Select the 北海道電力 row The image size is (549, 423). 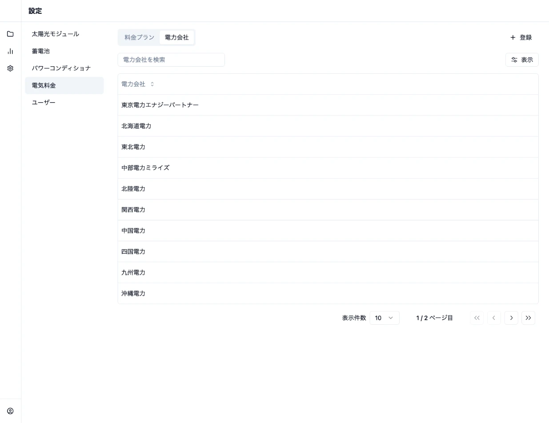coord(328,126)
